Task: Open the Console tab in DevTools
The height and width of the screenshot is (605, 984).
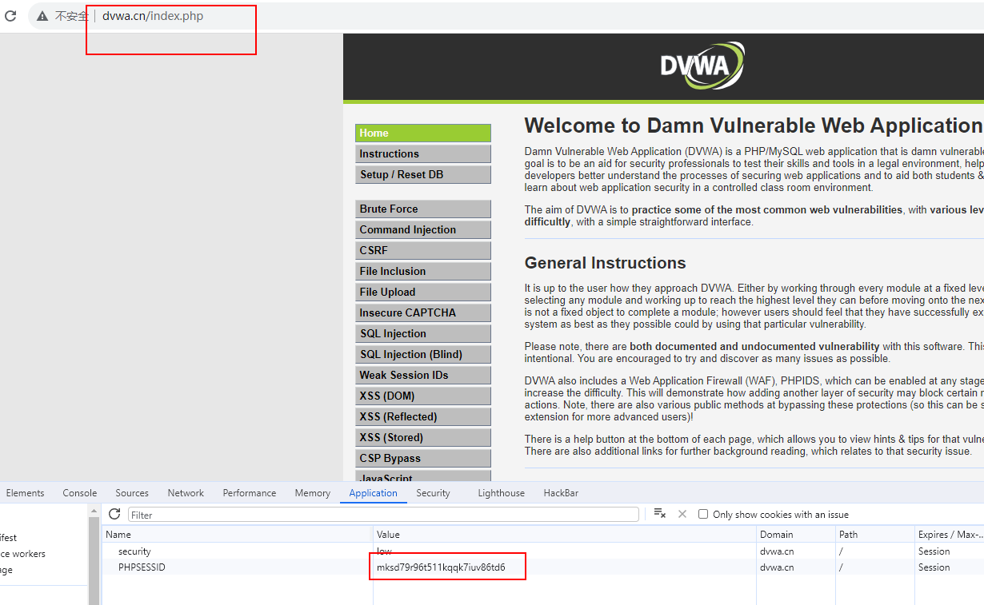Action: 80,493
